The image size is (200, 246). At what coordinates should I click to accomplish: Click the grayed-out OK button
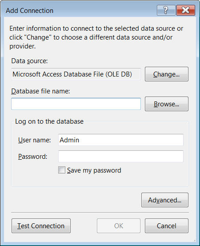pos(119,226)
